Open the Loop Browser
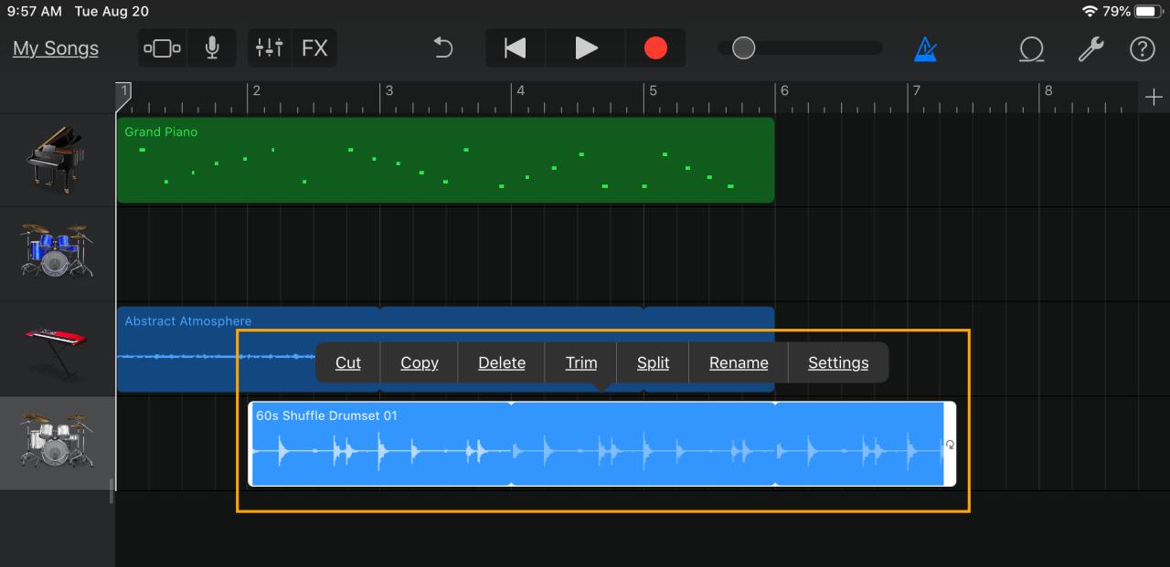Image resolution: width=1170 pixels, height=567 pixels. pyautogui.click(x=1031, y=49)
